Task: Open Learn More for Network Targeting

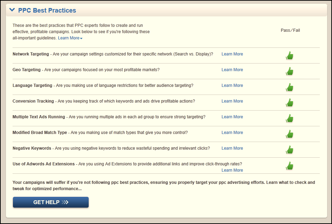Action: (x=232, y=54)
